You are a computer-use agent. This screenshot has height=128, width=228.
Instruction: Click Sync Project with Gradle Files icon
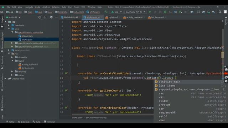tap(203, 12)
